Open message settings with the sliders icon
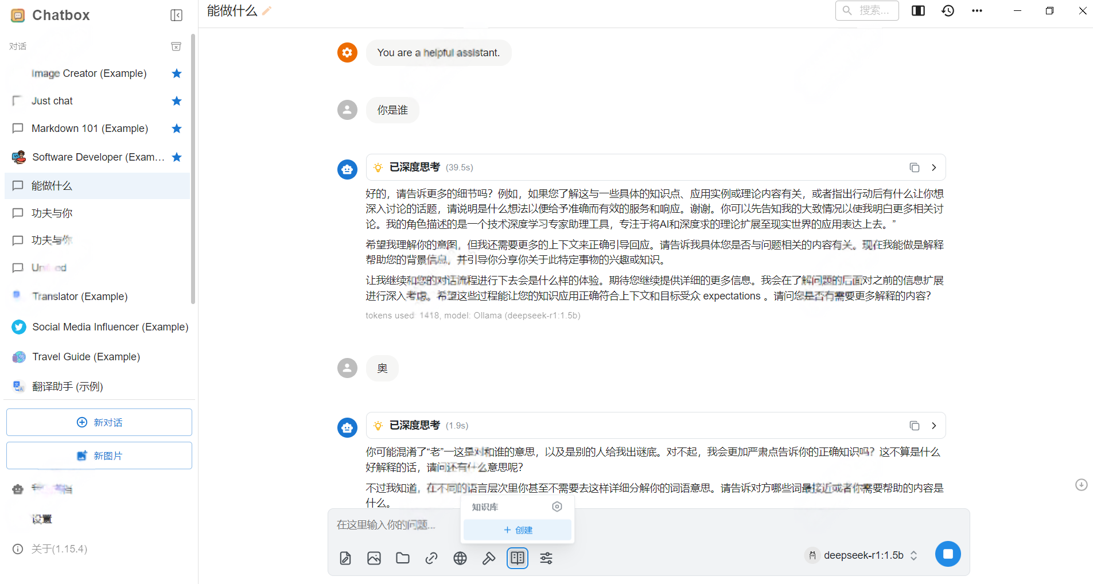The height and width of the screenshot is (584, 1093). [x=545, y=558]
